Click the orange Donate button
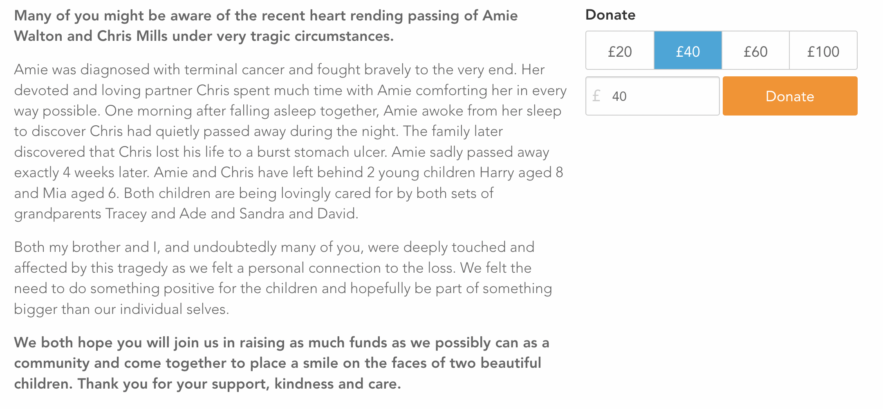 [x=790, y=96]
